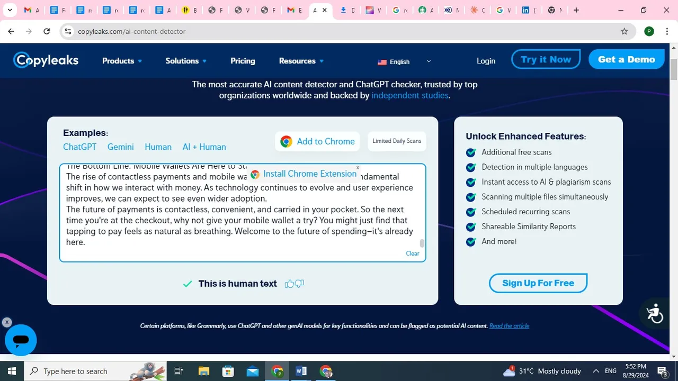This screenshot has width=678, height=381.
Task: Open the clock showing 5:52 PM
Action: click(x=636, y=371)
